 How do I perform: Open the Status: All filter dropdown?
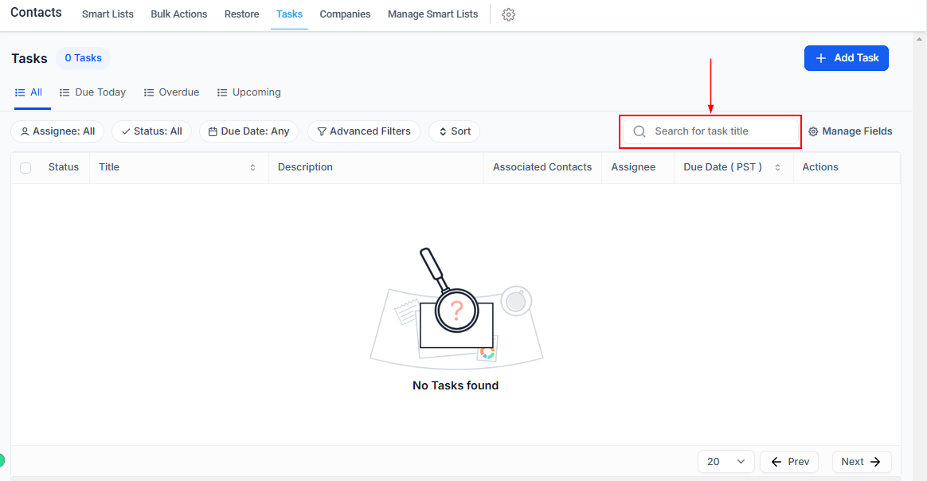tap(151, 131)
